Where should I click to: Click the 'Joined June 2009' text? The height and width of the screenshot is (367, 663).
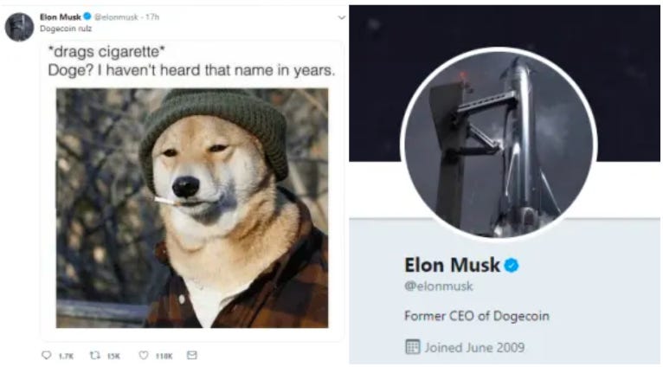[x=474, y=348]
